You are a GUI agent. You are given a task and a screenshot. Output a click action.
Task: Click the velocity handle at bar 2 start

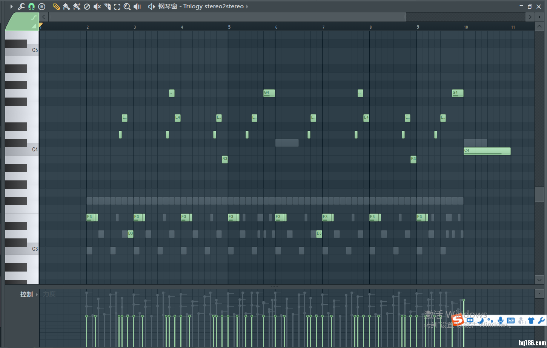[x=87, y=316]
